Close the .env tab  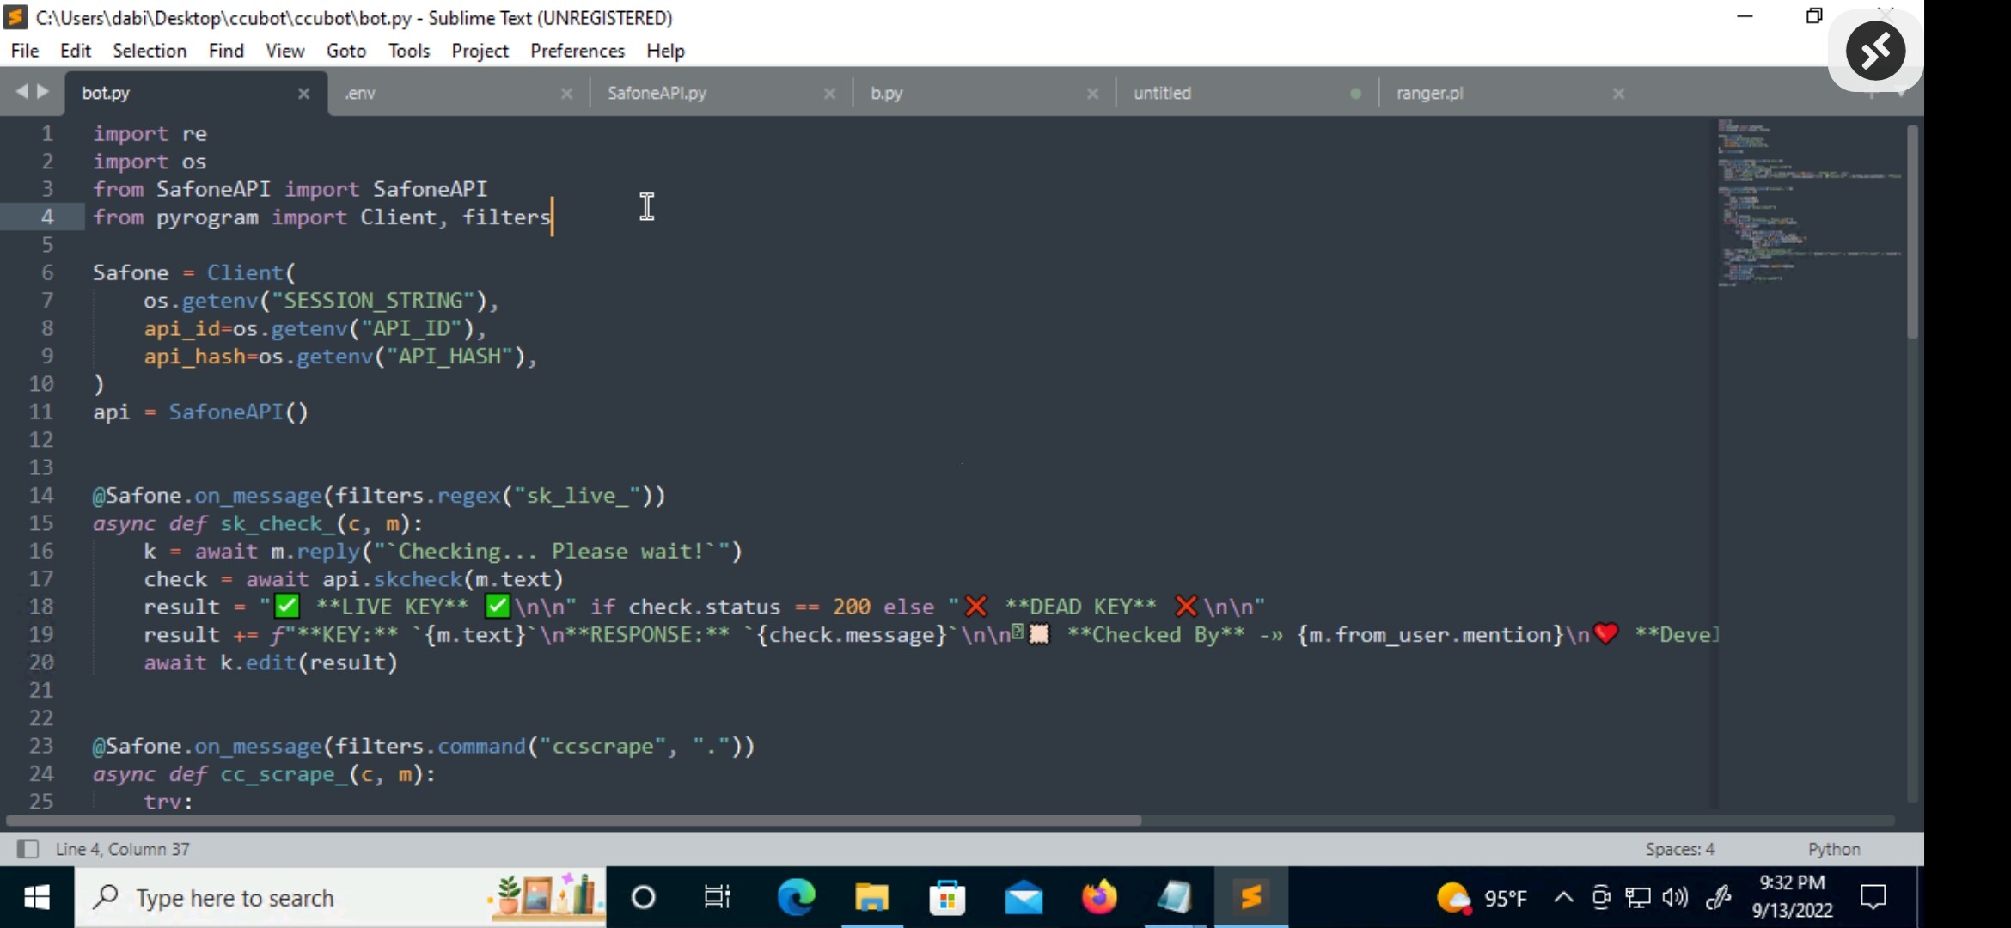566,93
